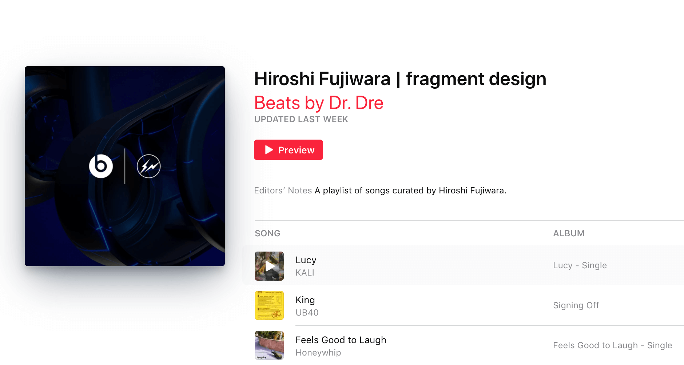Open the Signing Off album link

coord(576,305)
